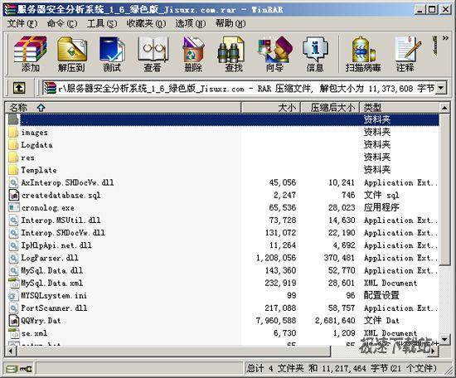Sort by the 名称 column header
This screenshot has height=378, width=456.
tap(123, 108)
